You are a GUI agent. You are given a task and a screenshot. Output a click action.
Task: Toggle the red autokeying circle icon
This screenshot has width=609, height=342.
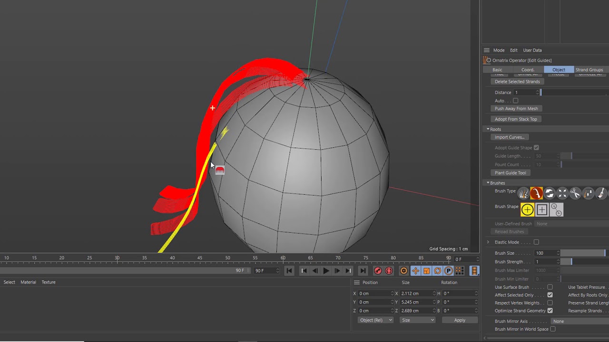[x=389, y=271]
